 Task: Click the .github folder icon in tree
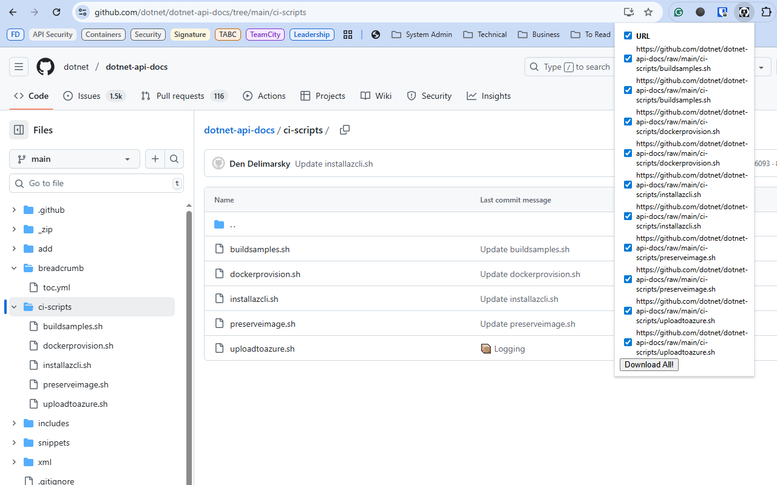click(28, 210)
